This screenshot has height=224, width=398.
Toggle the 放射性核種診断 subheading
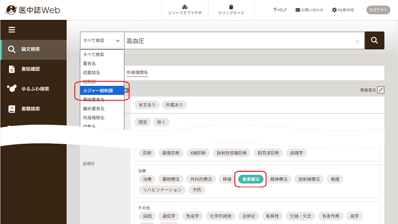coord(231,153)
